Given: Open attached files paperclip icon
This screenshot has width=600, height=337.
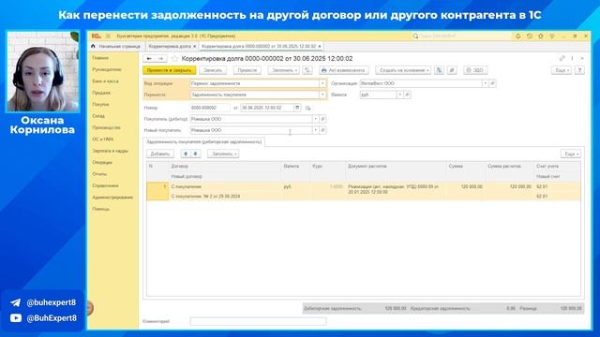Looking at the screenshot, I should 452,70.
